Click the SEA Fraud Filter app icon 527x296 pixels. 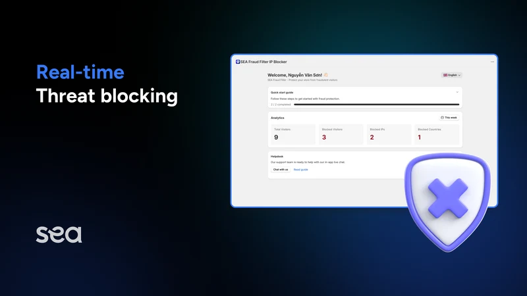click(238, 62)
